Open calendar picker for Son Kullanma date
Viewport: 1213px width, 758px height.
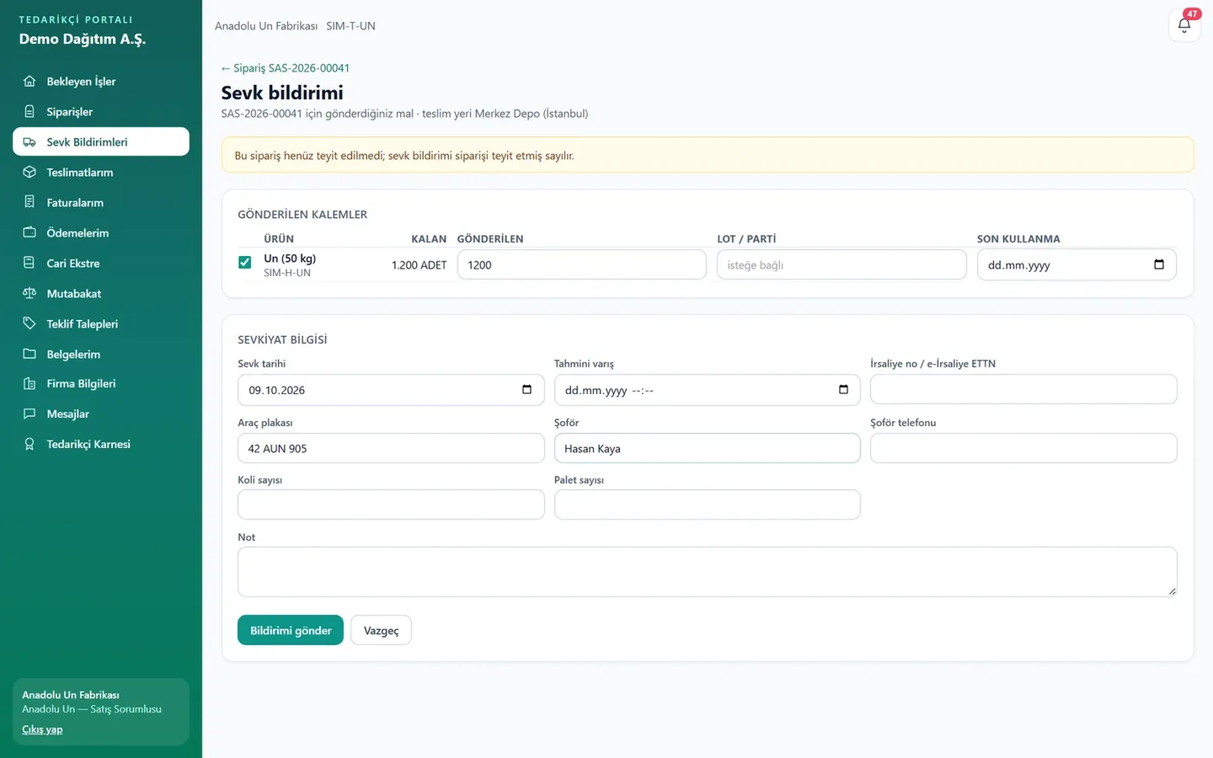[1159, 264]
